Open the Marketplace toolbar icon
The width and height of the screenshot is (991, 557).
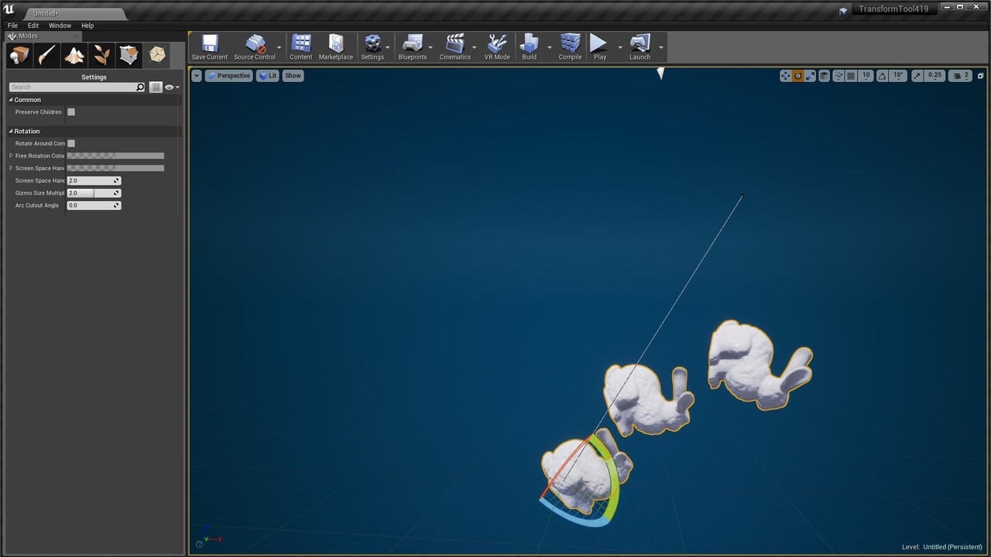coord(336,47)
